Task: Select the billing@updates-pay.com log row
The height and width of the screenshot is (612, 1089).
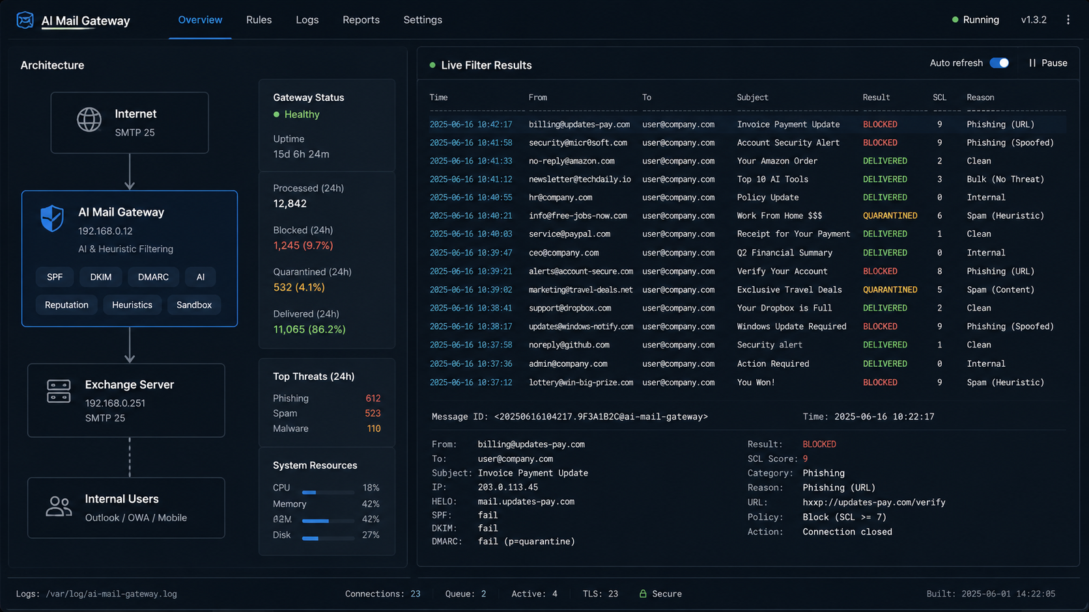Action: tap(747, 124)
